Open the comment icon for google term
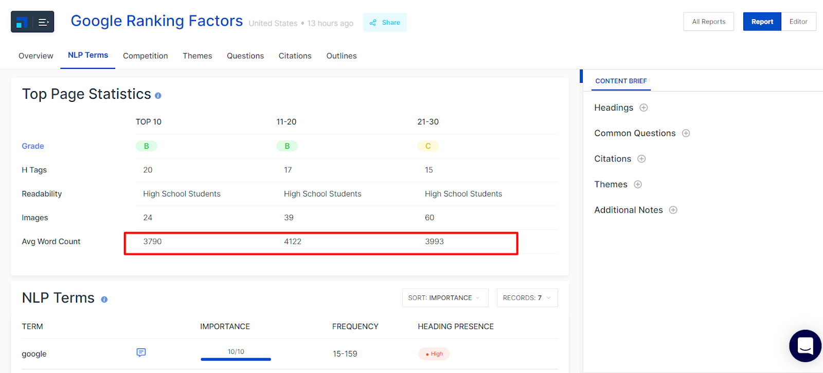Image resolution: width=823 pixels, height=373 pixels. pyautogui.click(x=141, y=352)
